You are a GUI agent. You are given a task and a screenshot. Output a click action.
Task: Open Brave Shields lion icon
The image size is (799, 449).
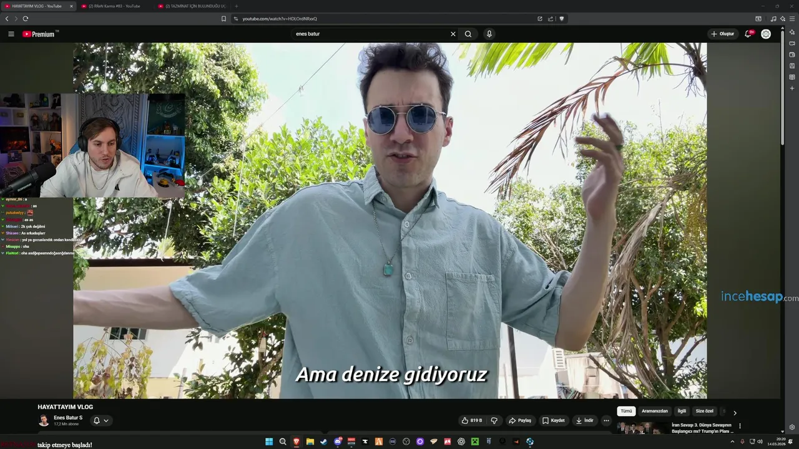point(562,19)
